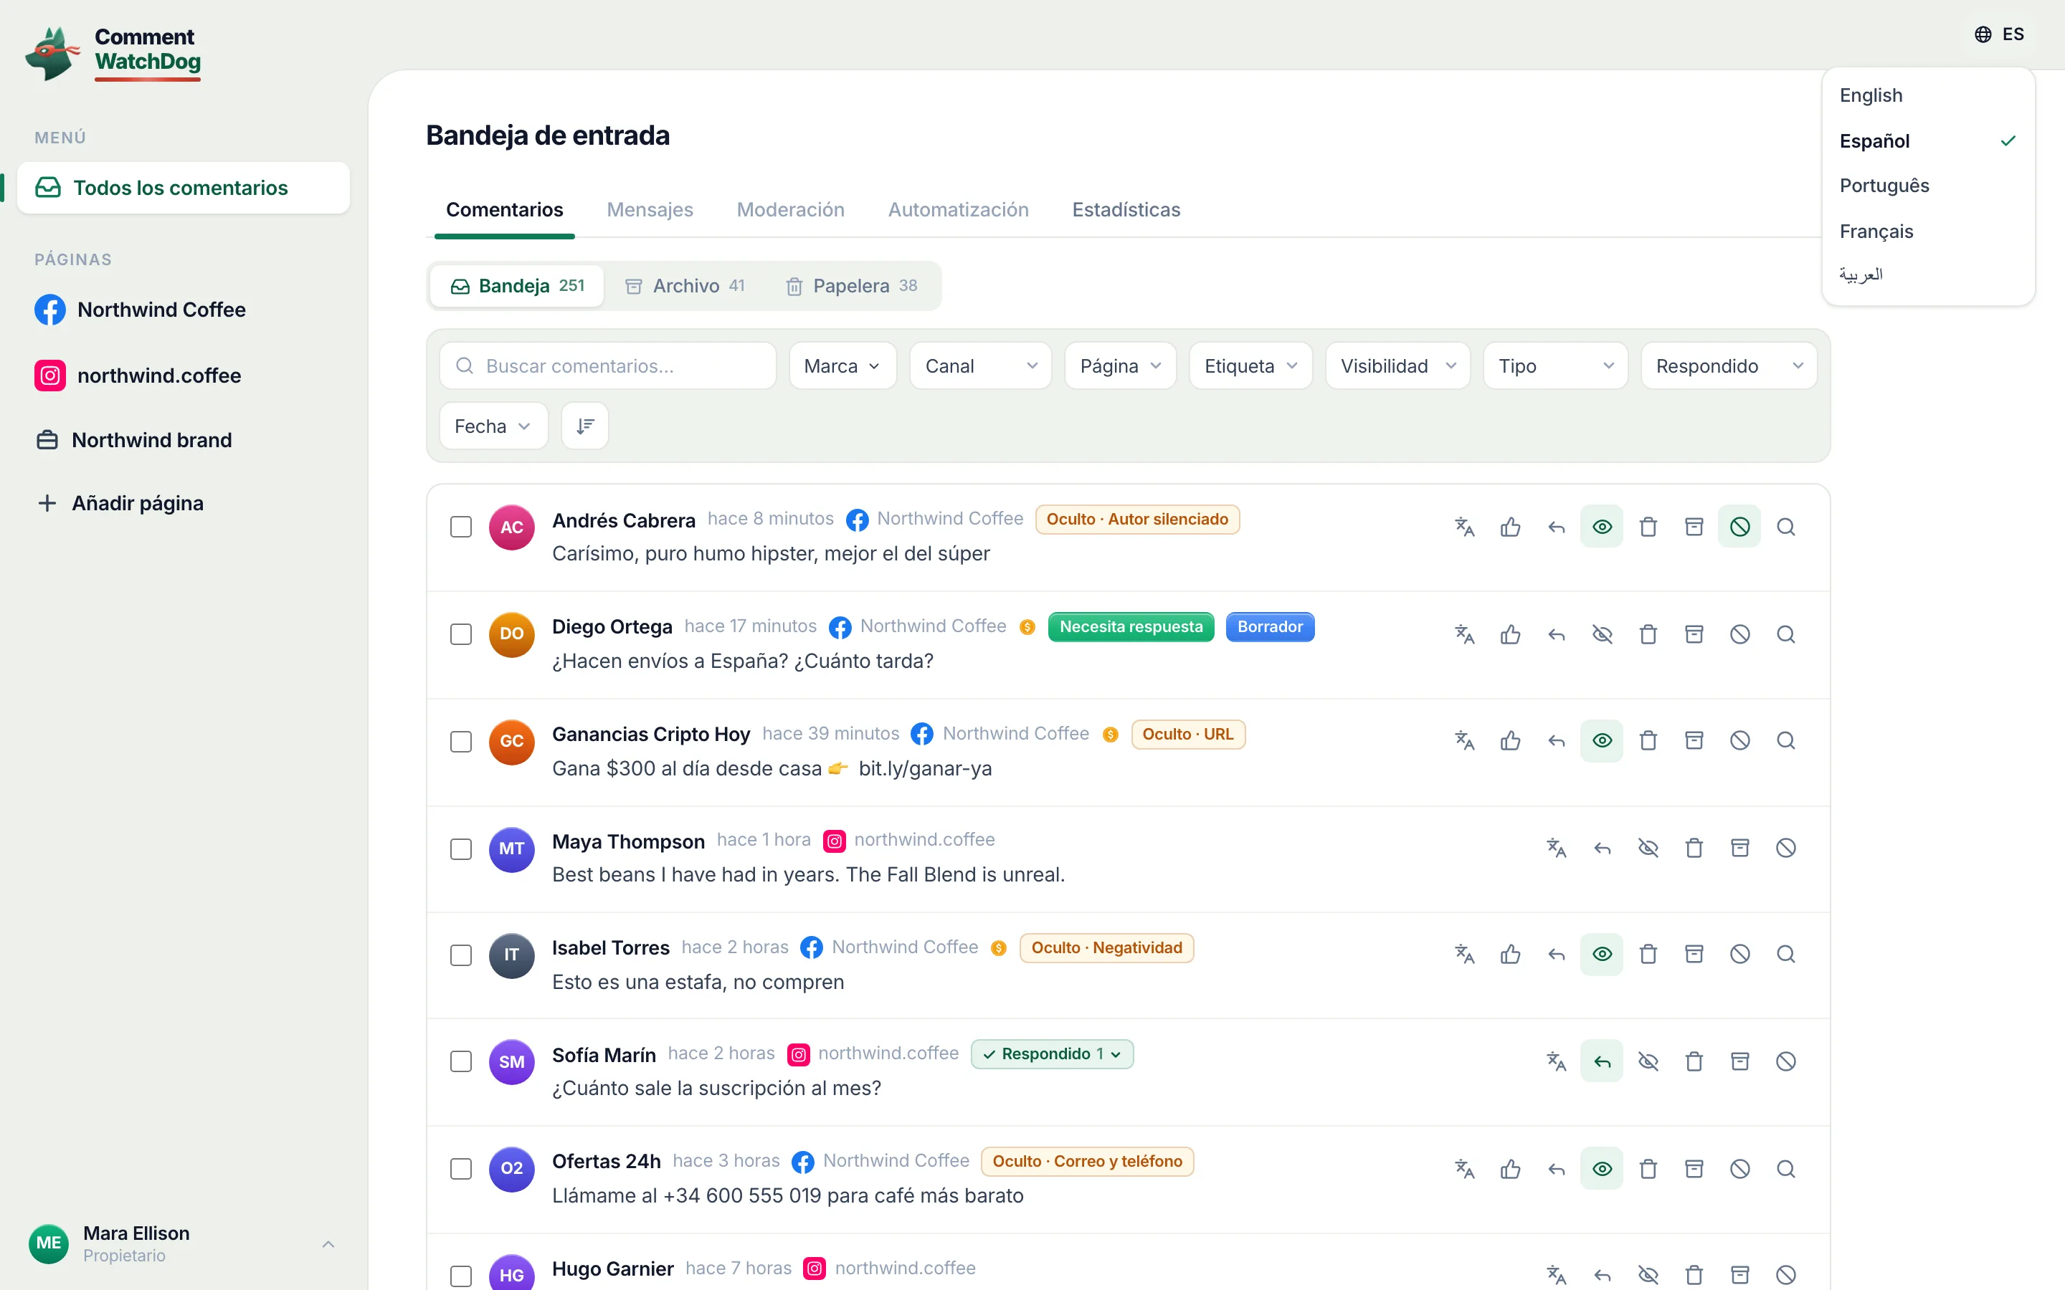Image resolution: width=2065 pixels, height=1290 pixels.
Task: Open the Tipo filter dropdown
Action: click(1556, 366)
